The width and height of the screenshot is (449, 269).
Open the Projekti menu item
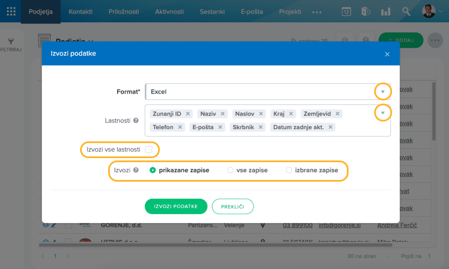point(290,12)
